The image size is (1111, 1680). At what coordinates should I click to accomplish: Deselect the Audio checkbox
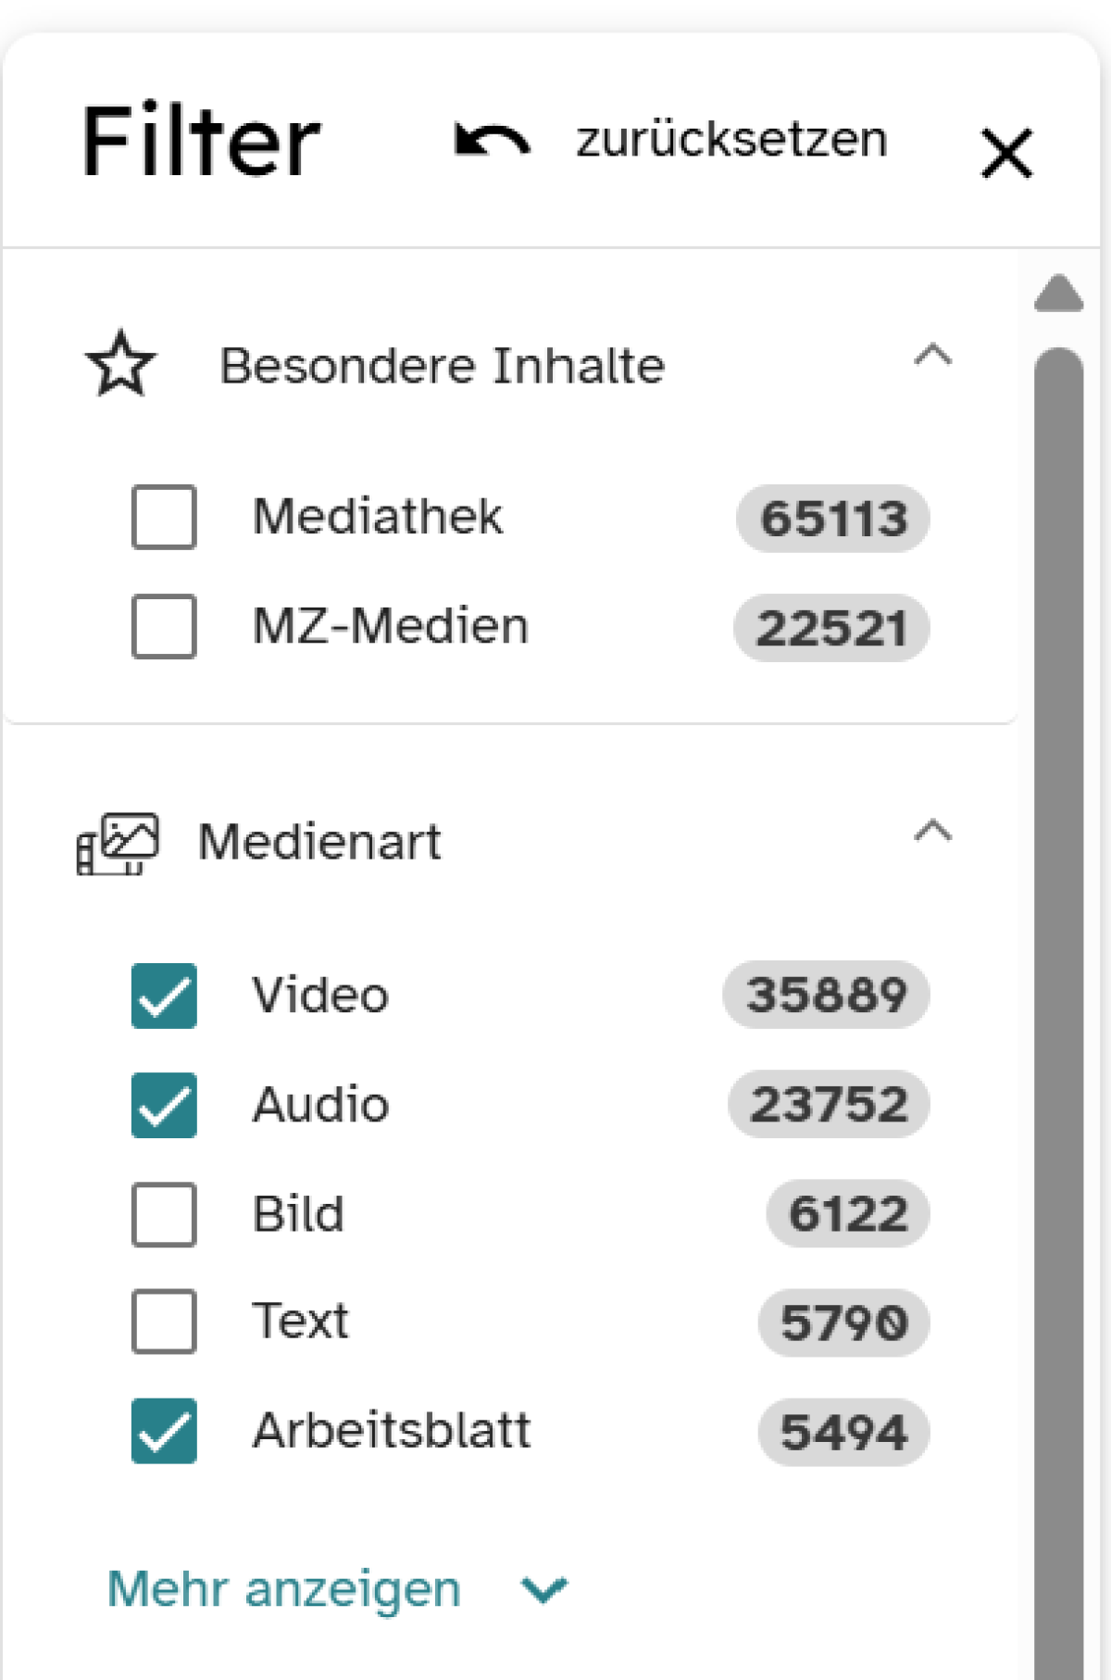(164, 1105)
